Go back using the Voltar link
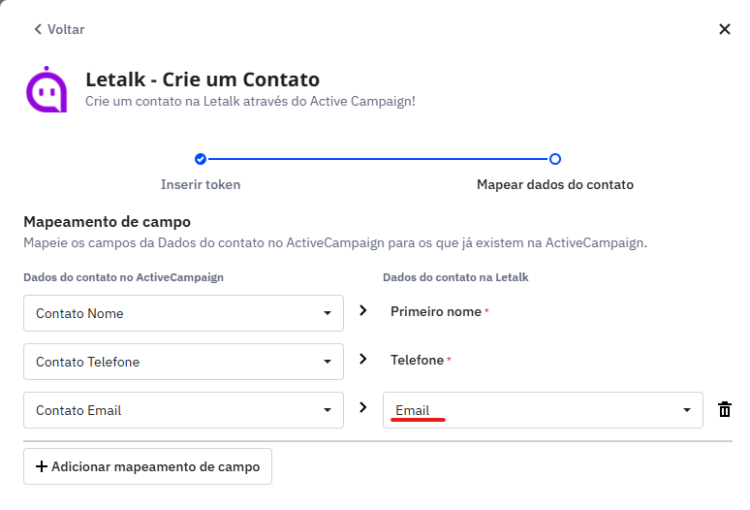Viewport: 750px width, 510px height. 59,29
